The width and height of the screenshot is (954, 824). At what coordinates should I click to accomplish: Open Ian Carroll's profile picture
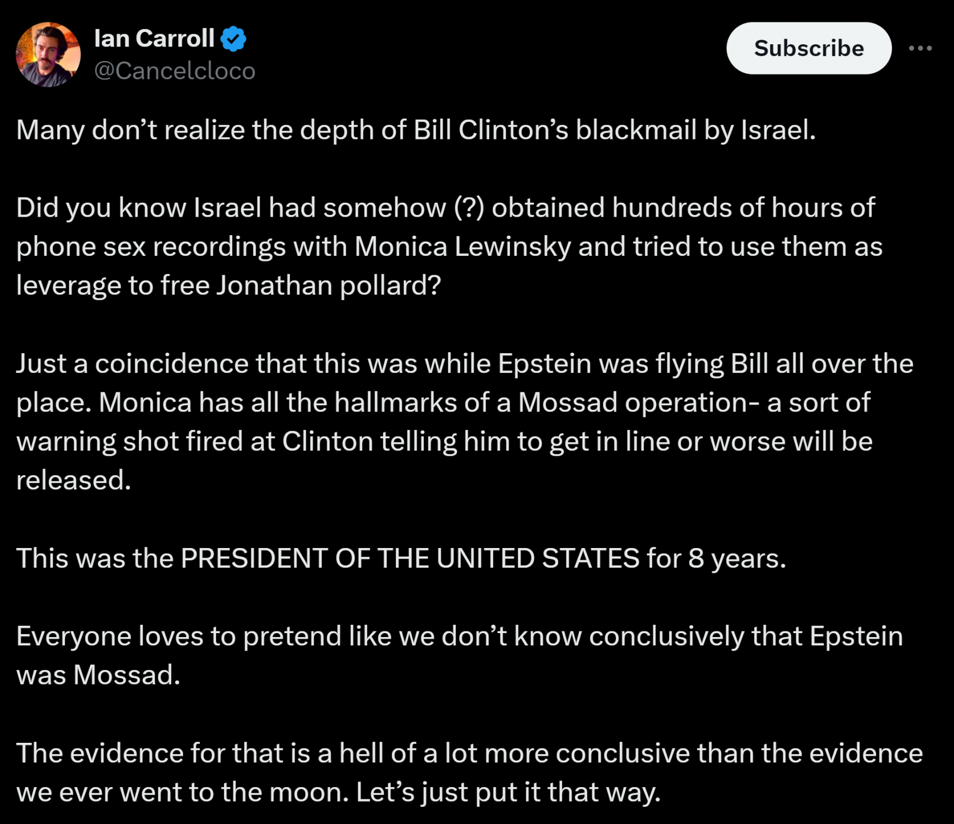point(48,54)
